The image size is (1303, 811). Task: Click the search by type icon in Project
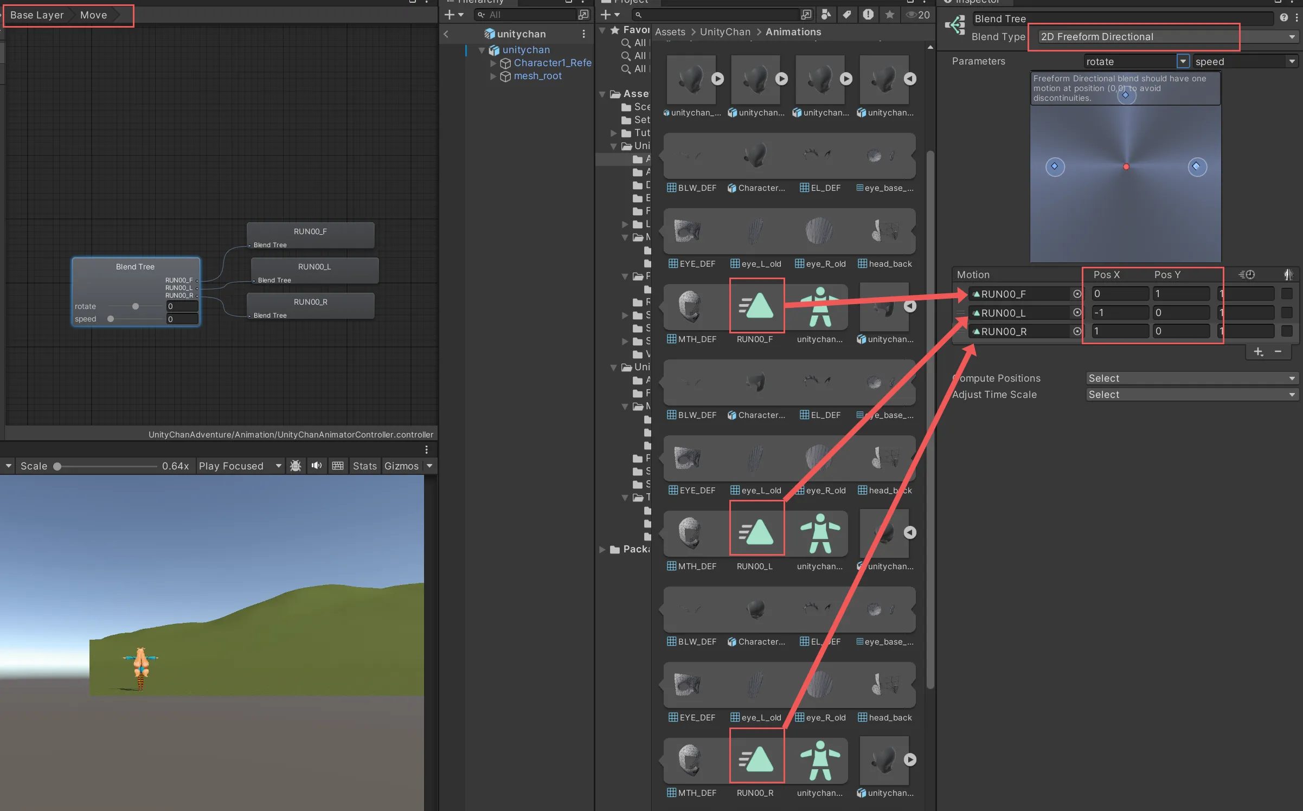click(826, 15)
